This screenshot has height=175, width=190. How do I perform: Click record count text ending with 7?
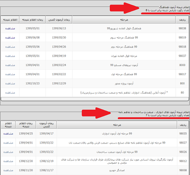pyautogui.click(x=167, y=115)
